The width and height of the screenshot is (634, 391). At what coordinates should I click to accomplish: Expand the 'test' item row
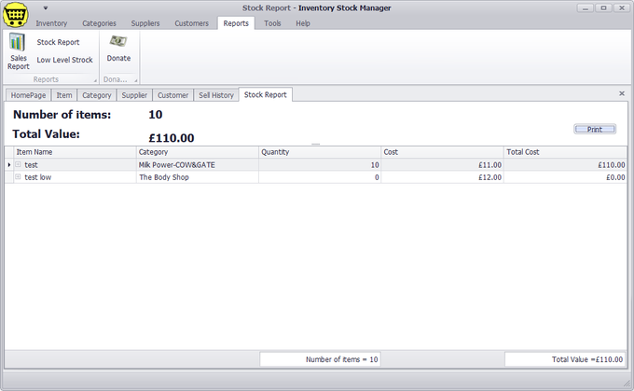18,164
